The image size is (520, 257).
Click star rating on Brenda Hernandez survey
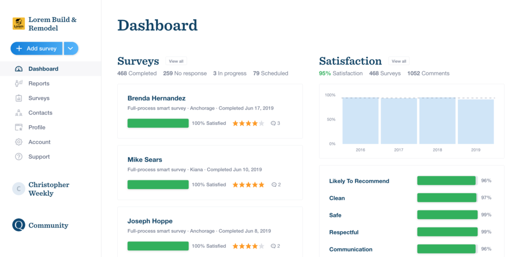pyautogui.click(x=248, y=123)
